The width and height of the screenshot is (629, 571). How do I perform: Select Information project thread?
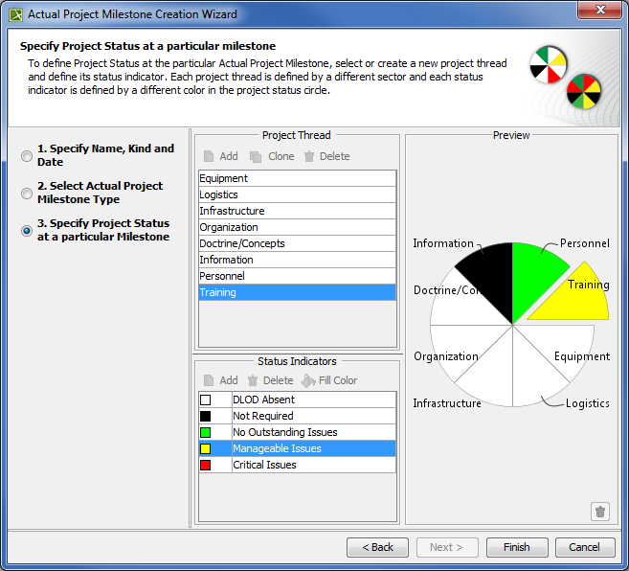(x=297, y=260)
